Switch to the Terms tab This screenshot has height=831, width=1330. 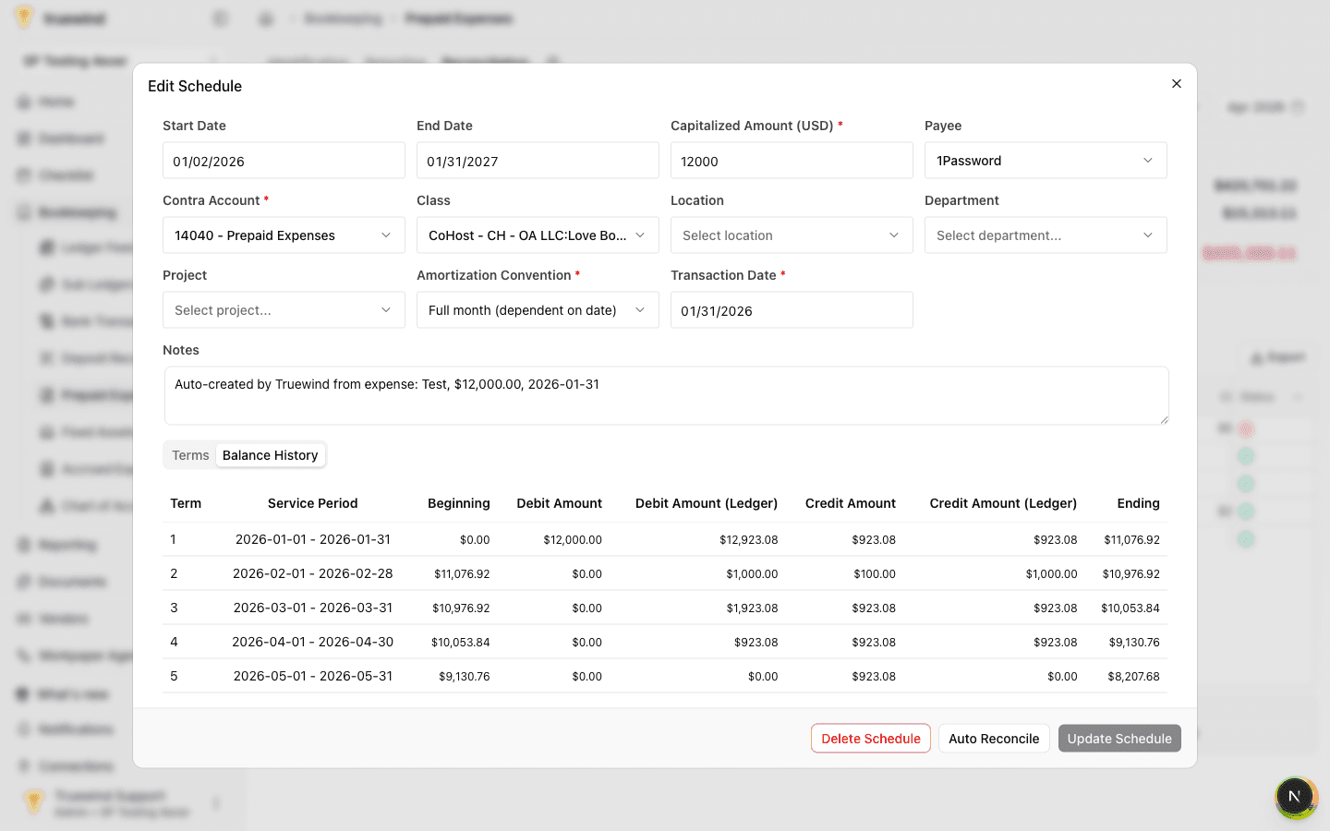click(190, 455)
